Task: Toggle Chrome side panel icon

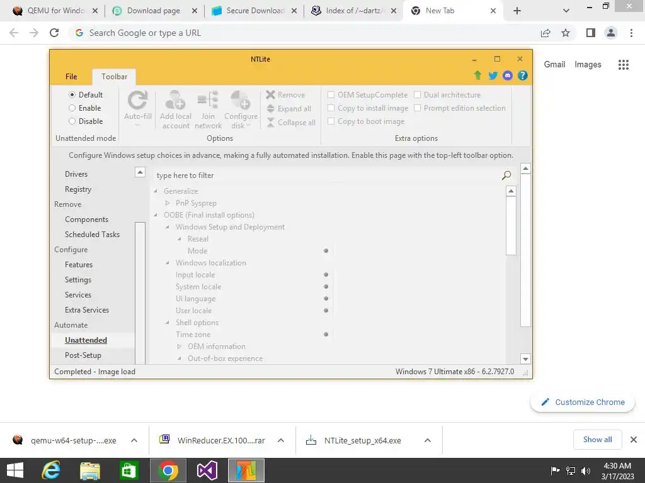Action: click(591, 33)
